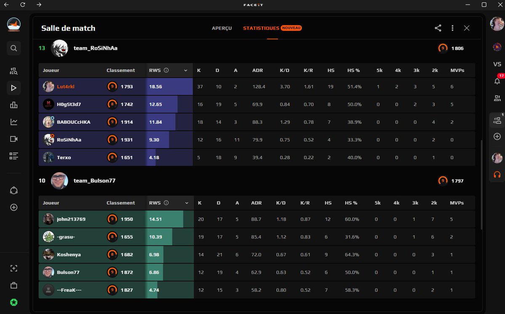Click the VS icon in right sidebar
505x314 pixels.
pos(497,64)
